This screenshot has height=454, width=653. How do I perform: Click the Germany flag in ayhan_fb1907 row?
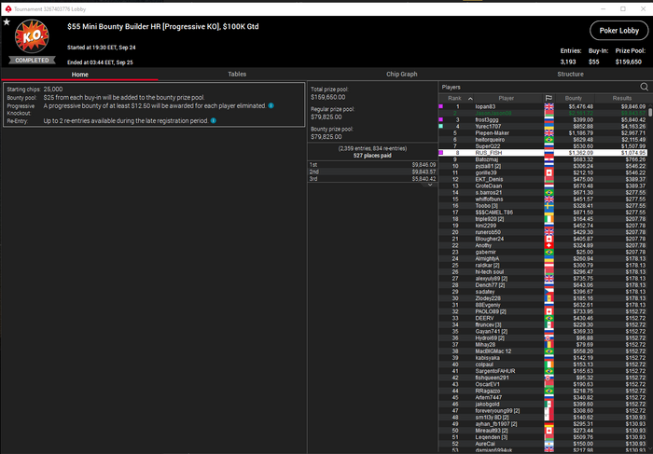pos(549,424)
